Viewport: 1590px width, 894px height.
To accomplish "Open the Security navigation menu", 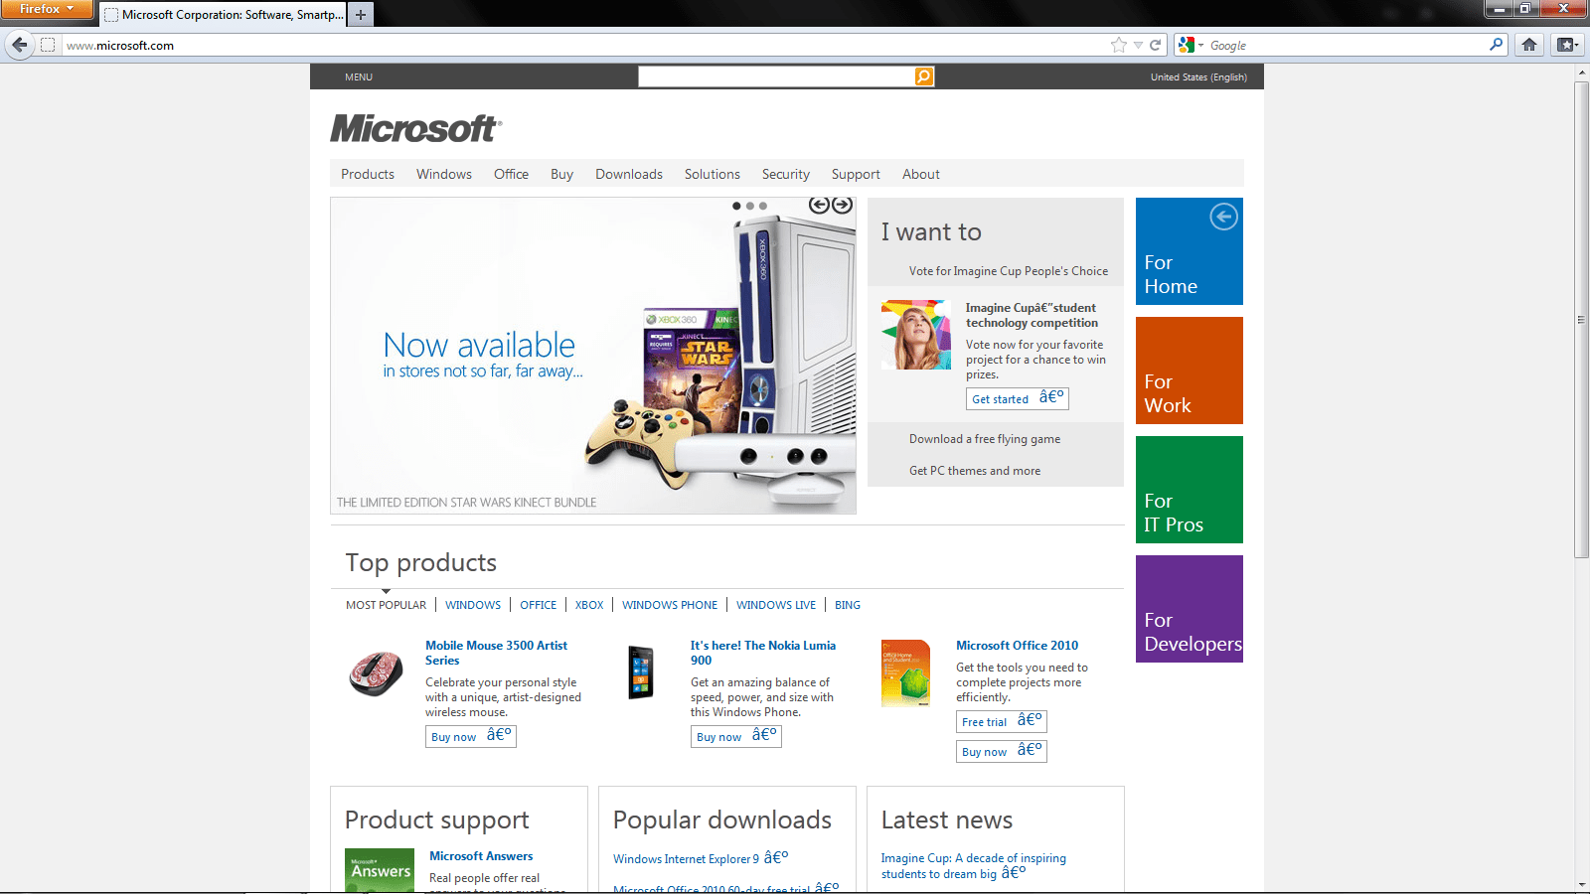I will pos(786,174).
